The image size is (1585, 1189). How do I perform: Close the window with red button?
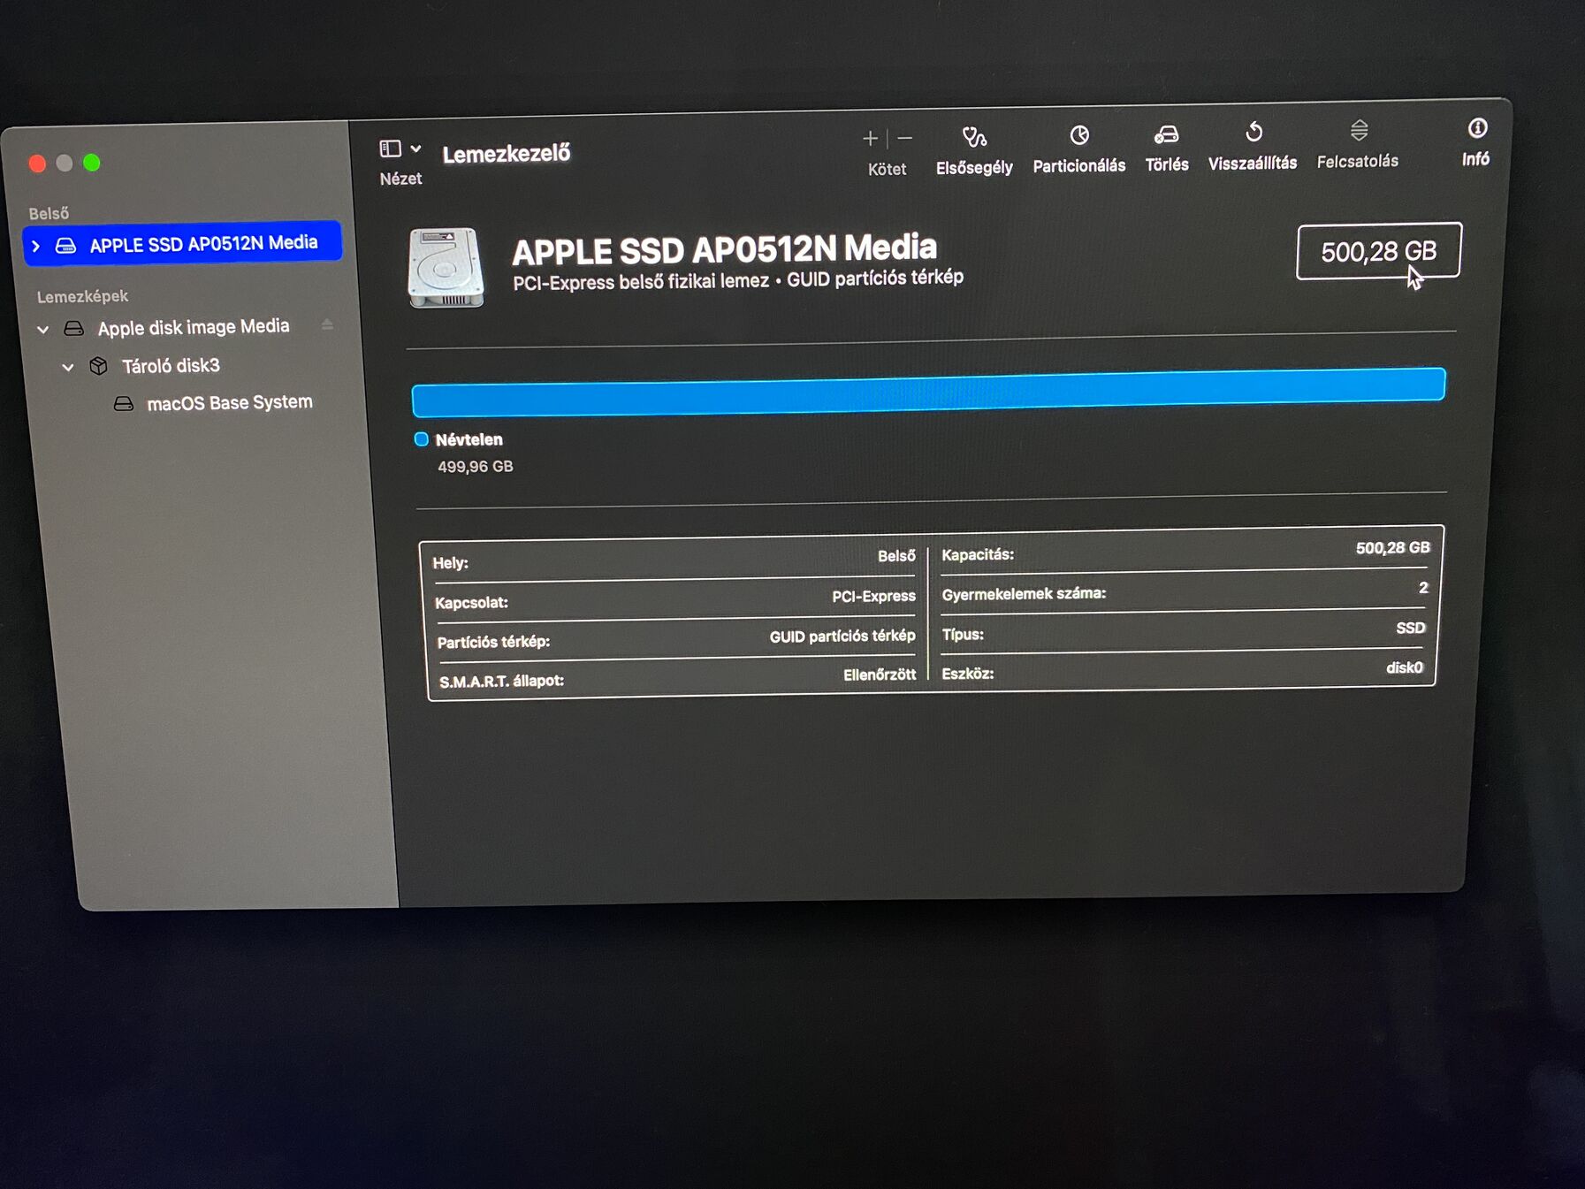[x=37, y=164]
